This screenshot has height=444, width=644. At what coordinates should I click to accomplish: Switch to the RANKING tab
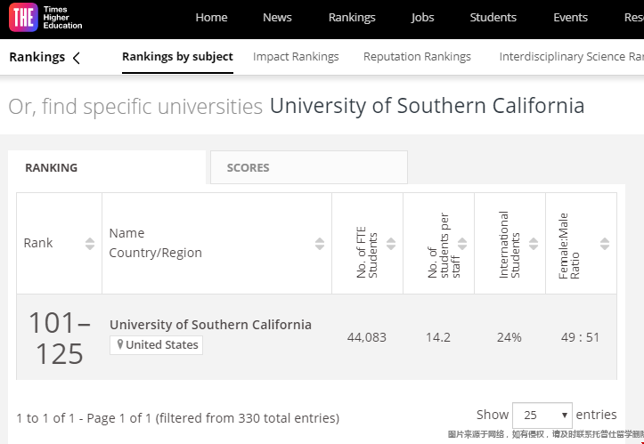(x=107, y=167)
